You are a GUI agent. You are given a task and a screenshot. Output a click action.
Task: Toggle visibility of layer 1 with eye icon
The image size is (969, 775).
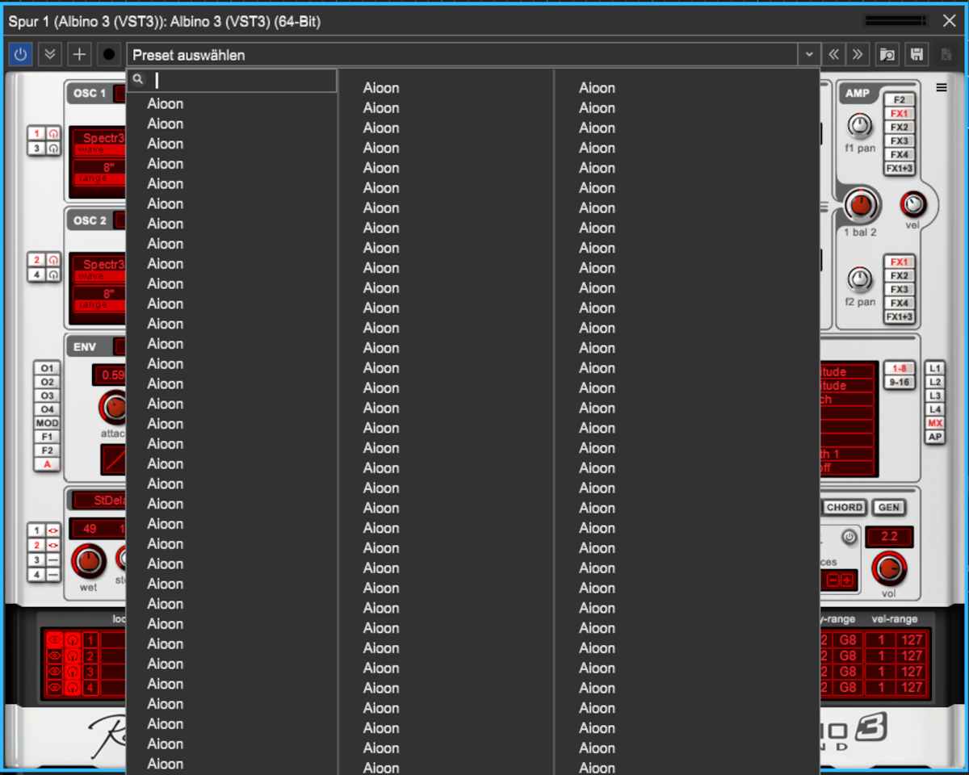(54, 642)
